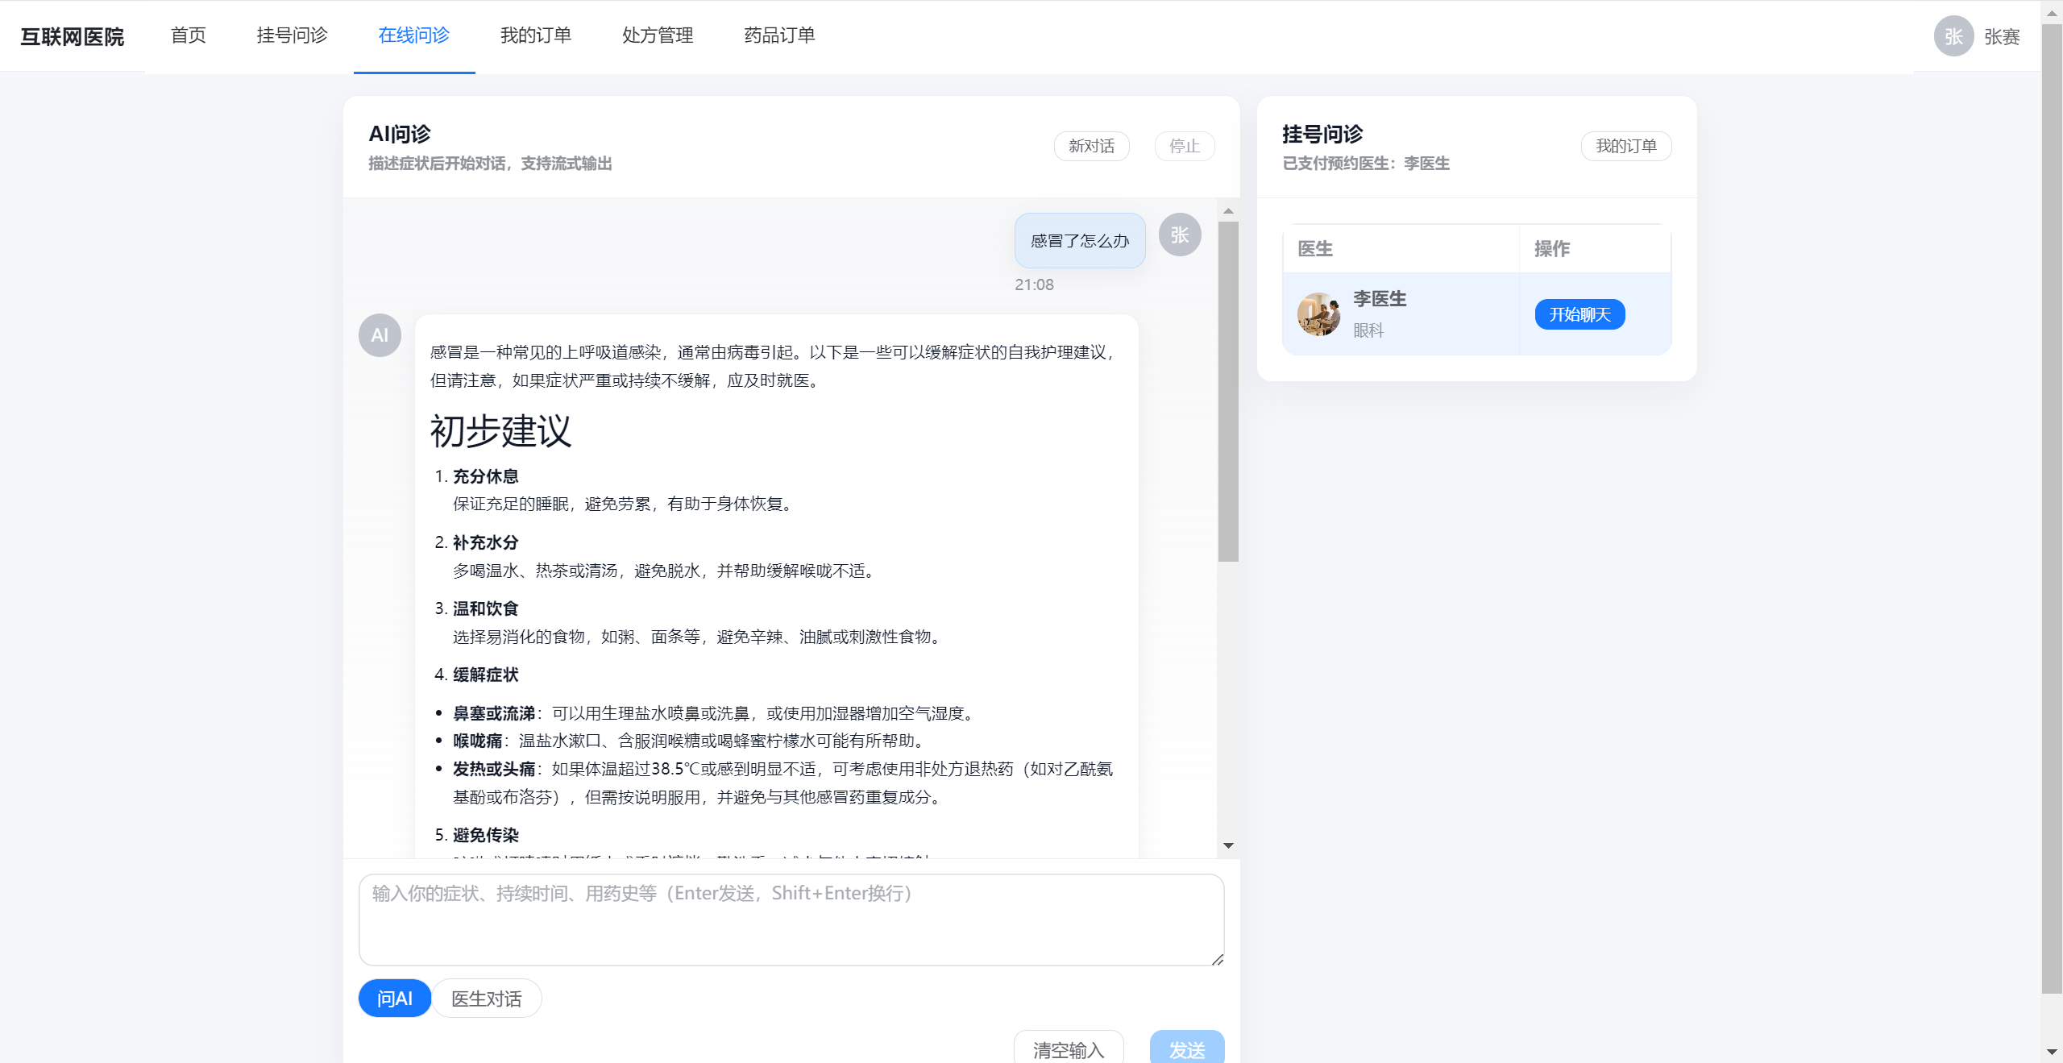Click Dr. Li's profile photo thumbnail
Screen dimensions: 2063x1063
[1318, 314]
